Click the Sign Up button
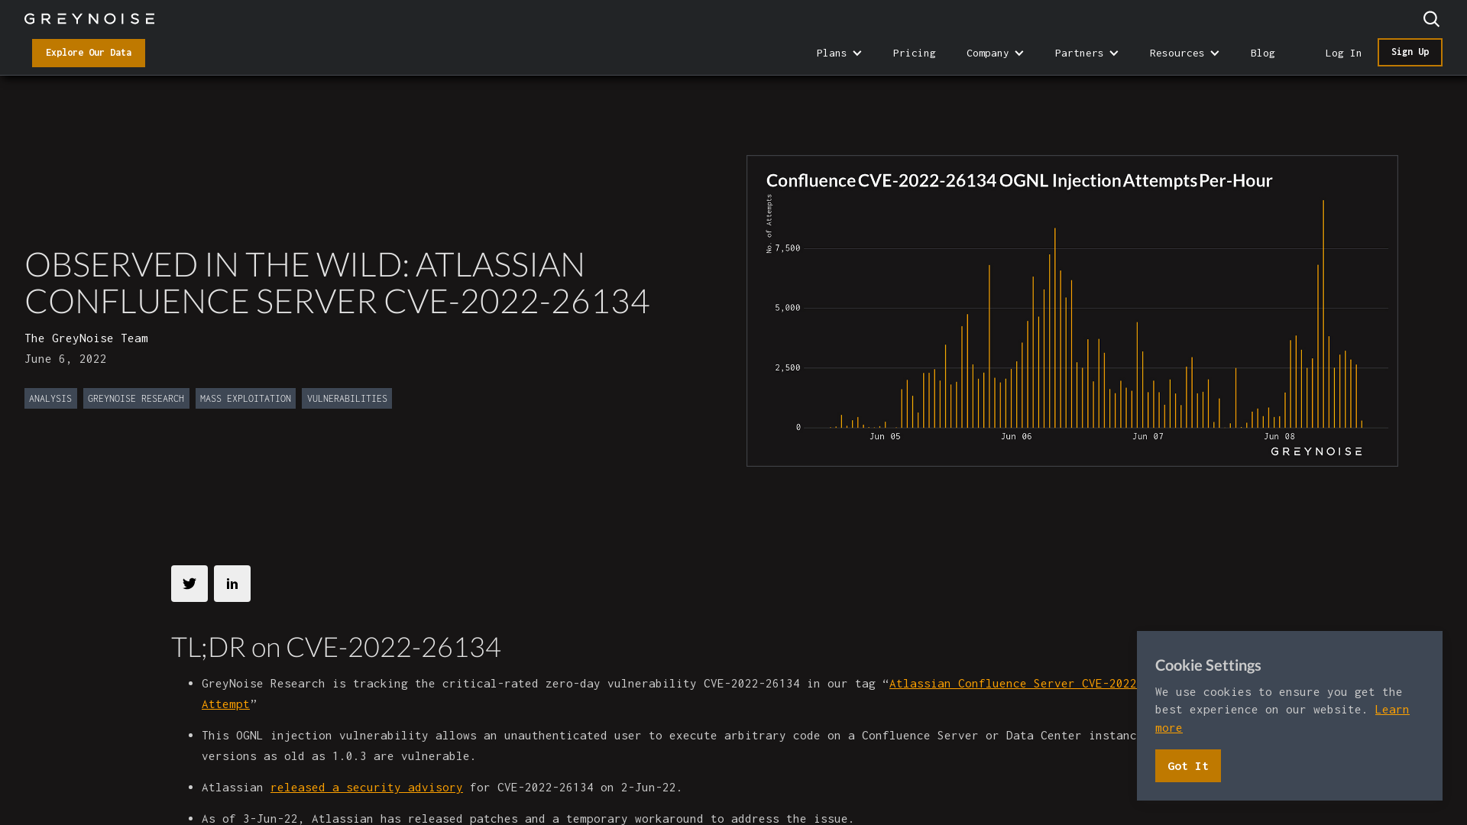 (x=1410, y=52)
